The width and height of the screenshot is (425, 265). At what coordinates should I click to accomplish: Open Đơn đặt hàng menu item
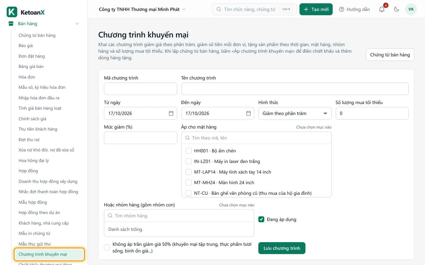(x=32, y=56)
